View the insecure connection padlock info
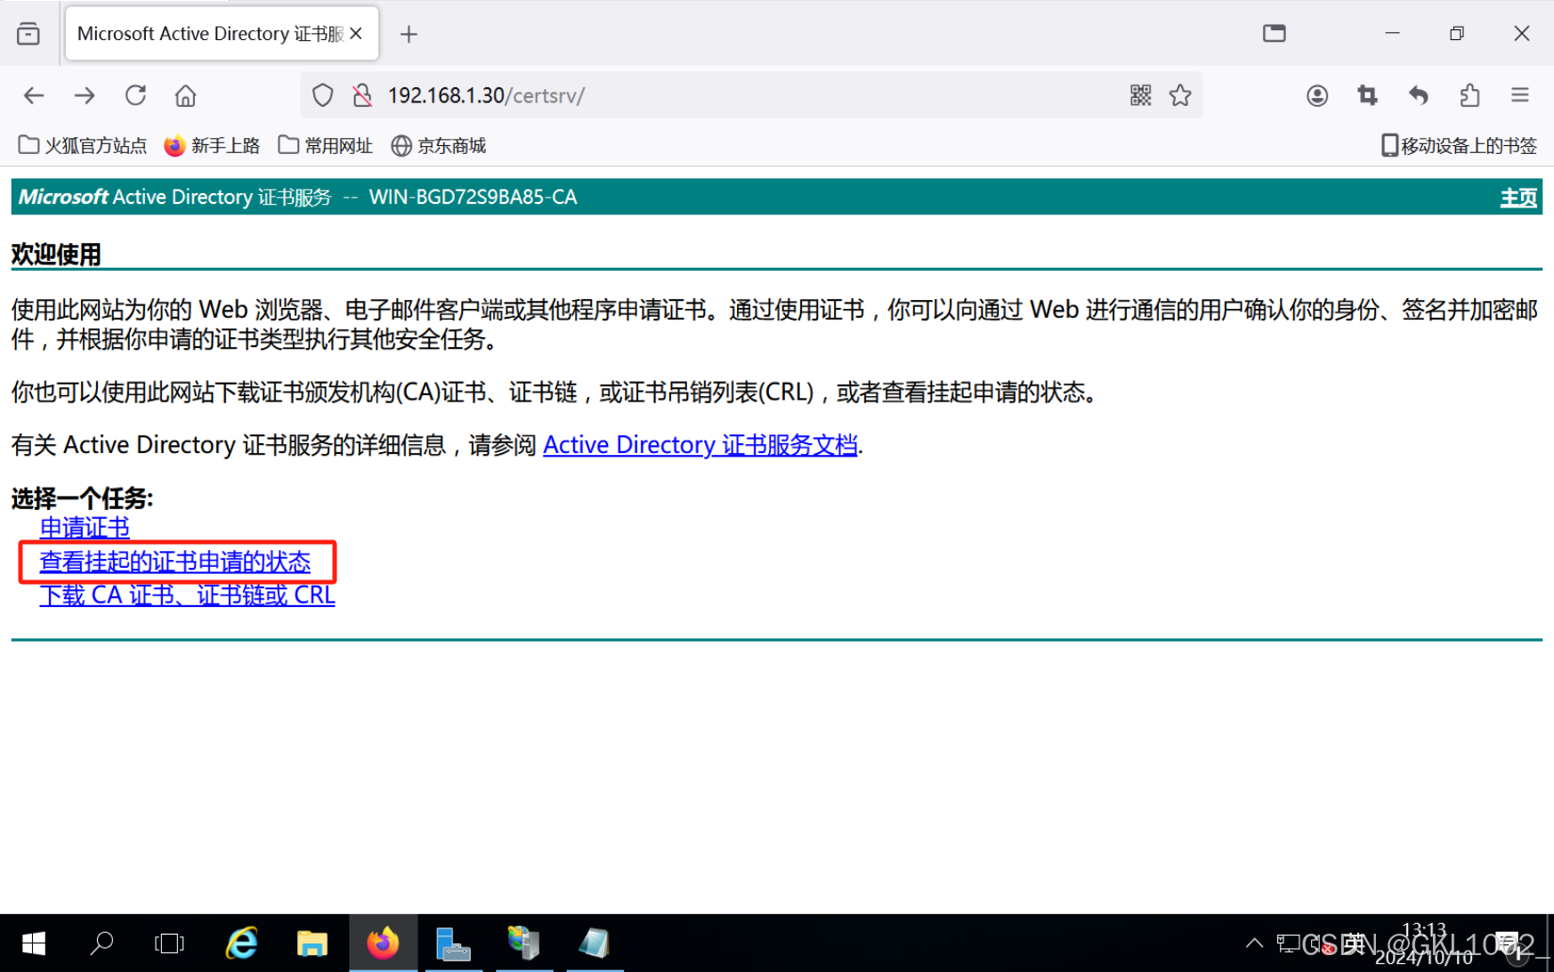Screen dimensions: 1554x972 click(x=362, y=95)
